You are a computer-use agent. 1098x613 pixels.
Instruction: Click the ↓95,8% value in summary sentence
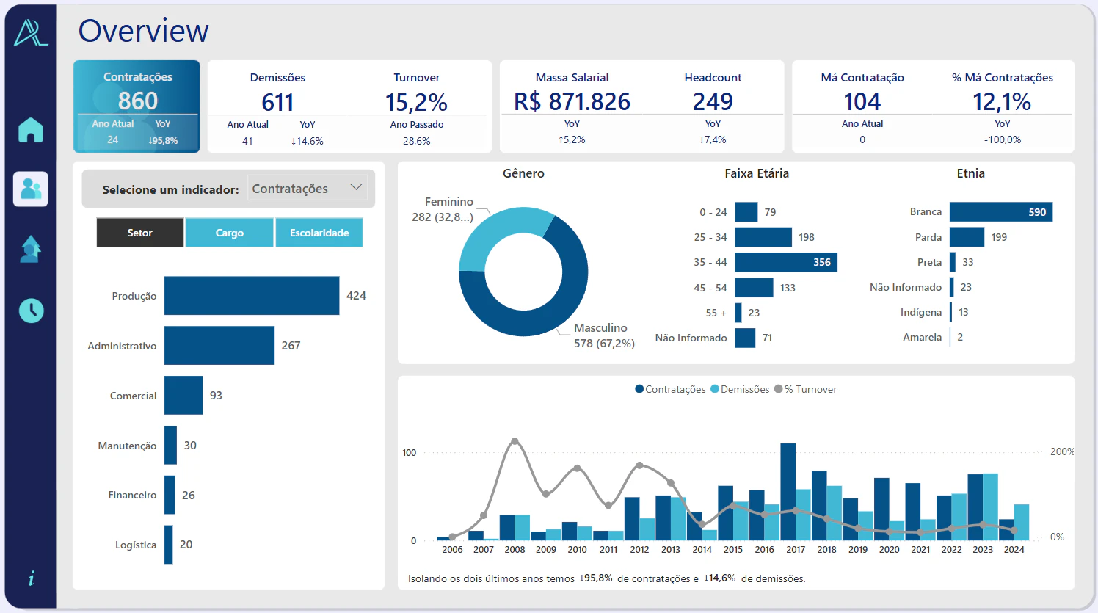(x=596, y=578)
